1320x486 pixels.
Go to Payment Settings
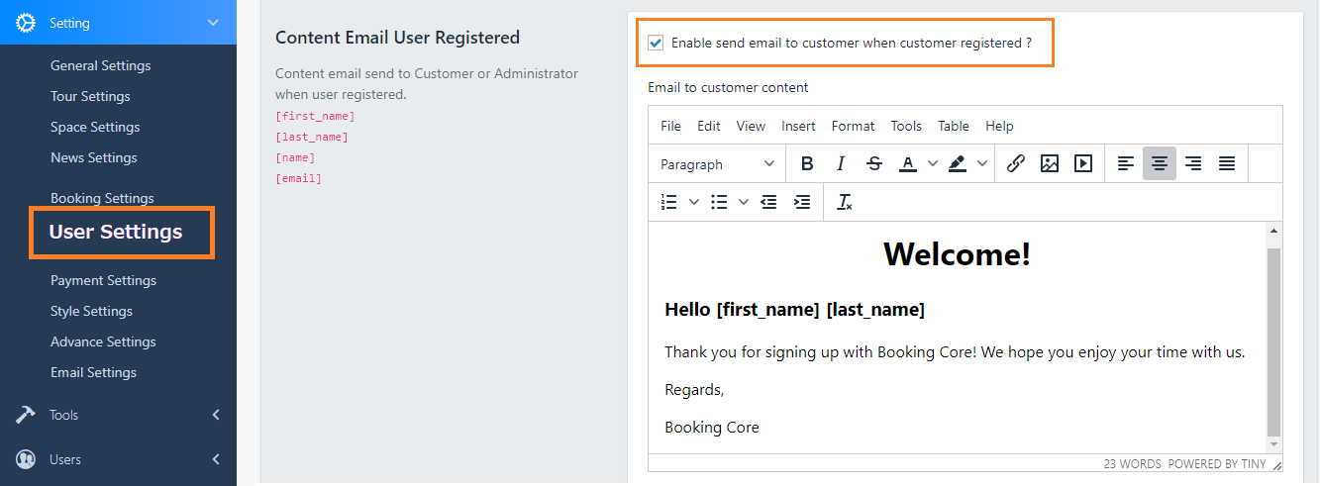tap(103, 280)
